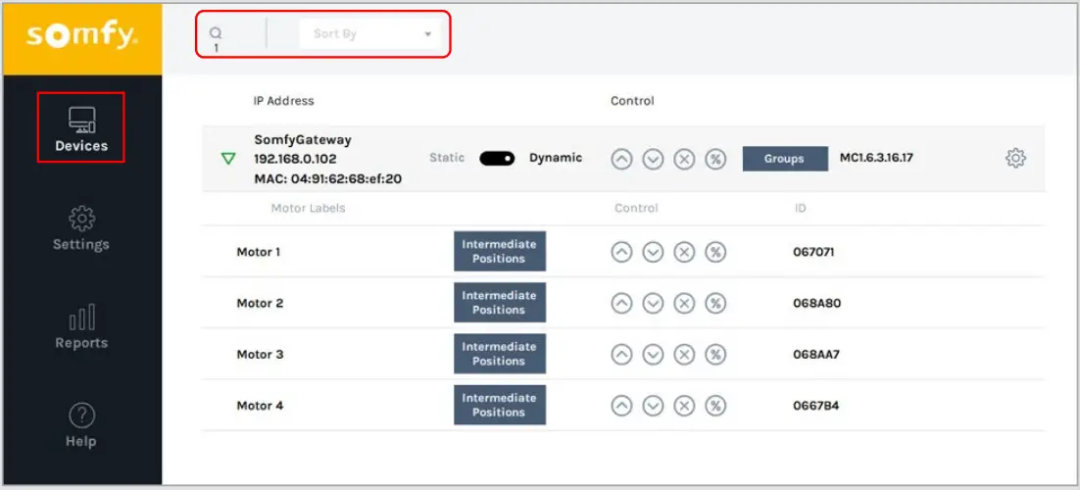Move Motor 4 up with arrow icon
Viewport: 1080px width, 490px height.
[x=621, y=406]
